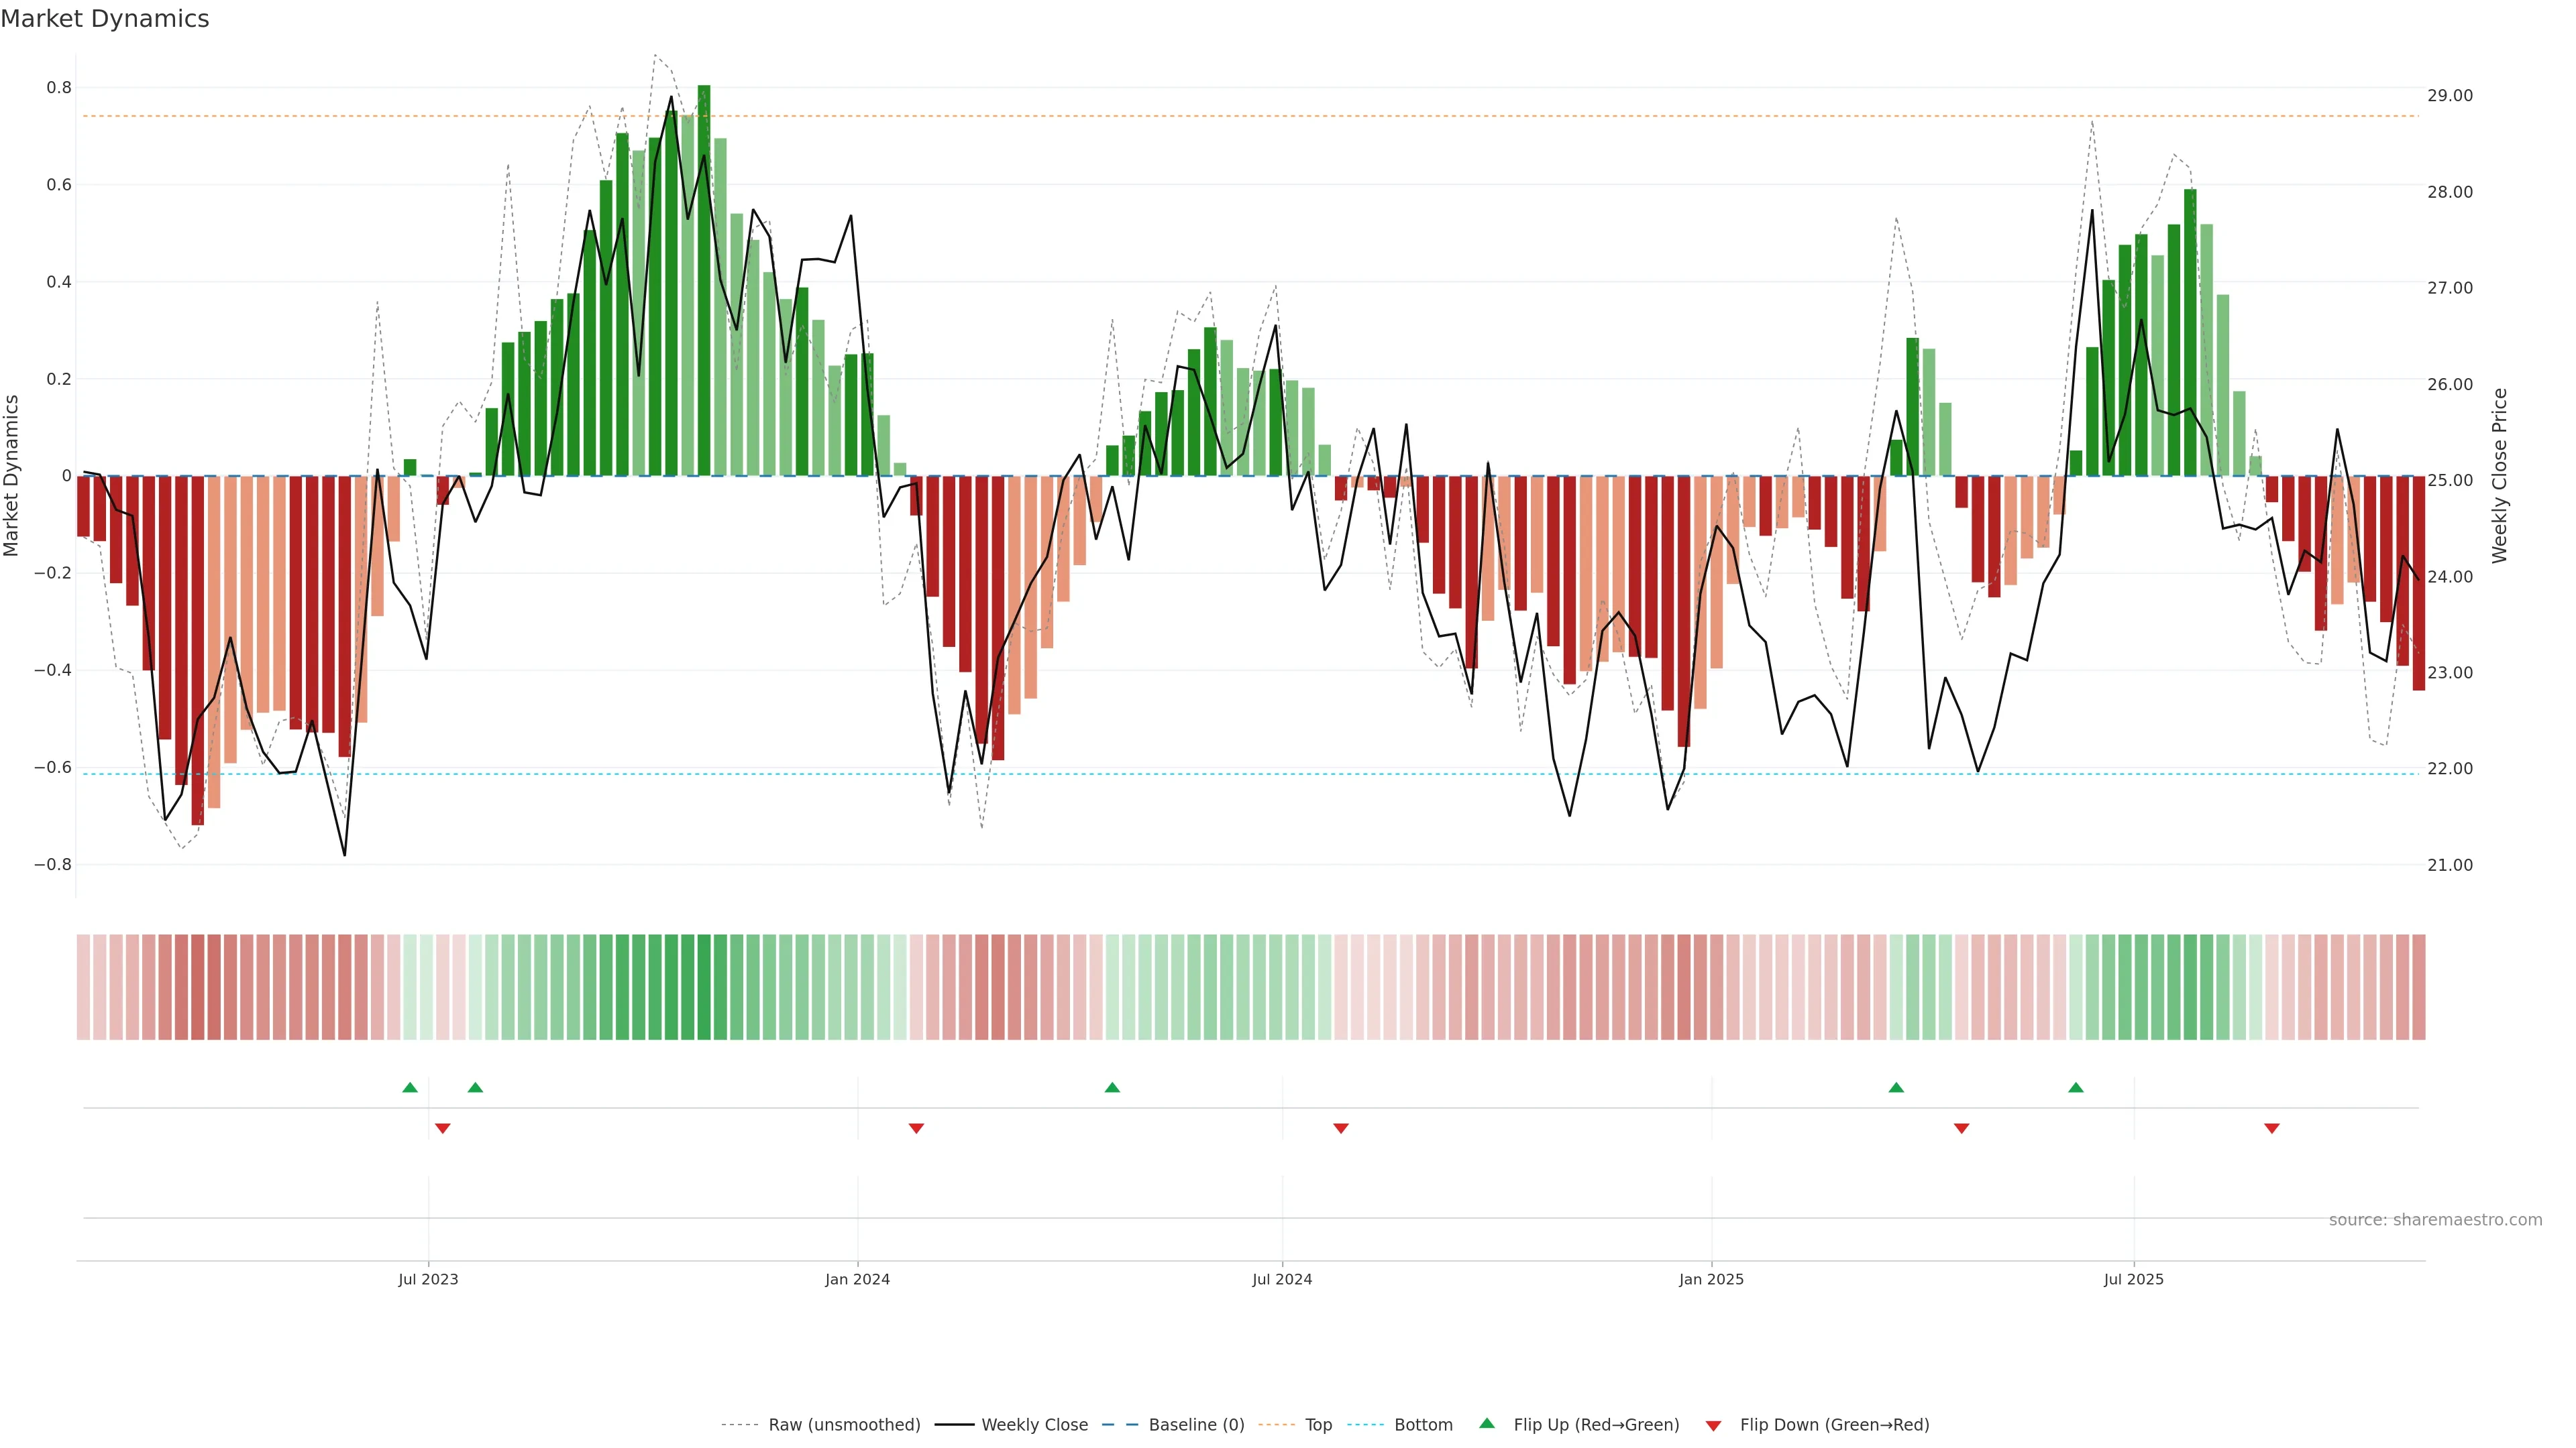Viewport: 2576px width, 1448px height.
Task: Click the Jan 2025 x-axis label
Action: click(1711, 1279)
